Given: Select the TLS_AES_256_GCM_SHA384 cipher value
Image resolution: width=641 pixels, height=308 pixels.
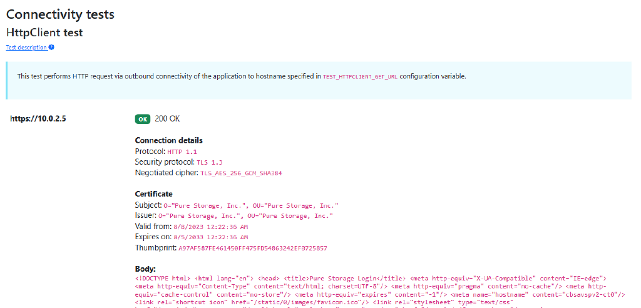Looking at the screenshot, I should 241,173.
